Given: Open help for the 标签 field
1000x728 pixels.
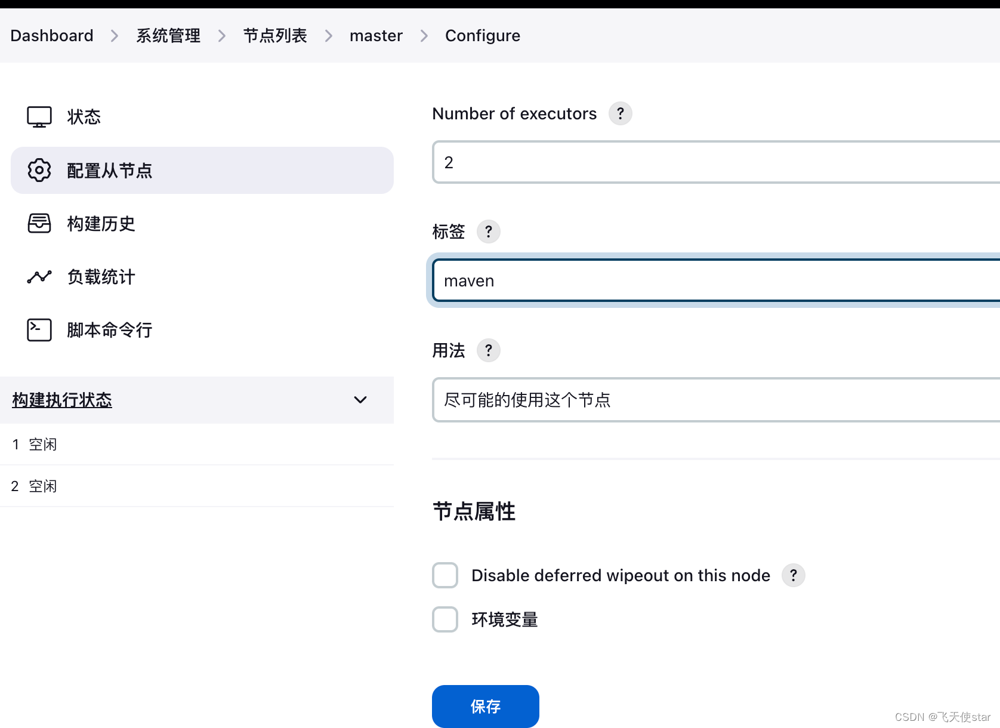Looking at the screenshot, I should tap(489, 232).
